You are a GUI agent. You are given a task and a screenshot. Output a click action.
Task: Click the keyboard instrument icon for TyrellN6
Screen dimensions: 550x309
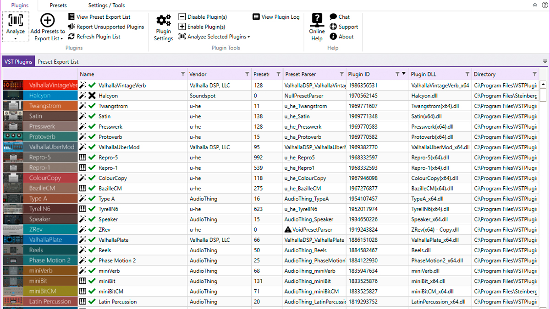point(82,209)
